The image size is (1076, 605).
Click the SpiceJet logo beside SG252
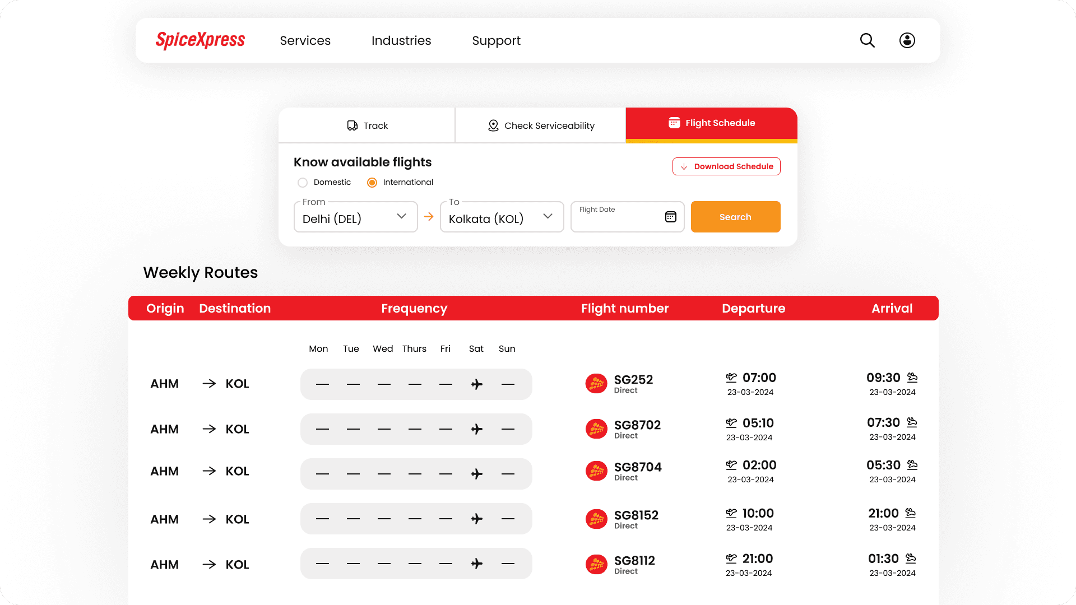(x=596, y=384)
